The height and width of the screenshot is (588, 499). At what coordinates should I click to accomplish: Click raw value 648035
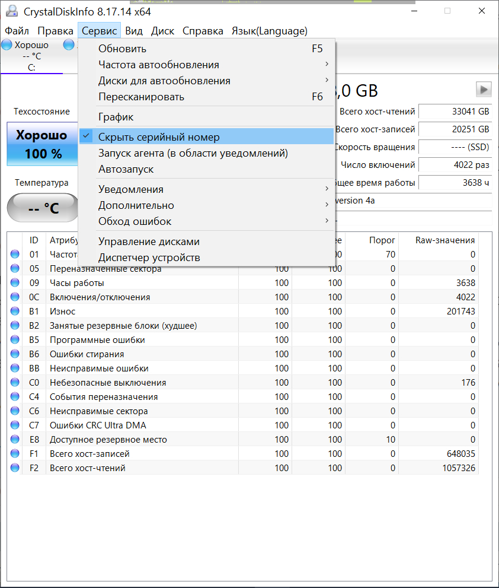(461, 454)
